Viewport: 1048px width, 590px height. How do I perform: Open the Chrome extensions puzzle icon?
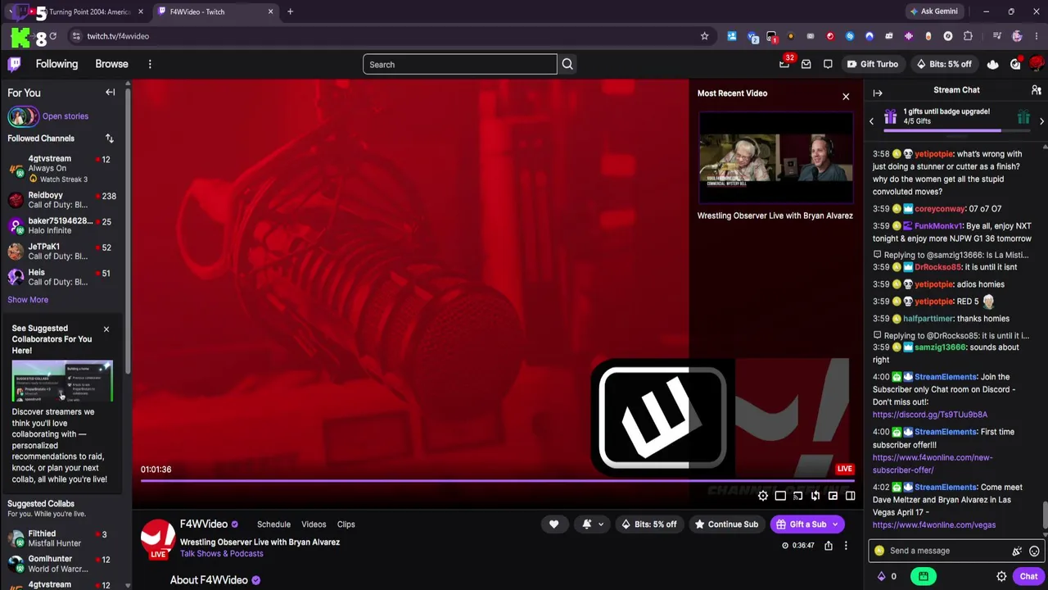click(x=968, y=36)
